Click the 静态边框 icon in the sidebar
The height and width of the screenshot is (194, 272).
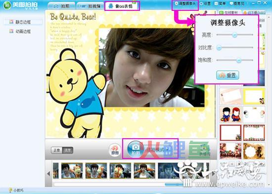pyautogui.click(x=11, y=22)
